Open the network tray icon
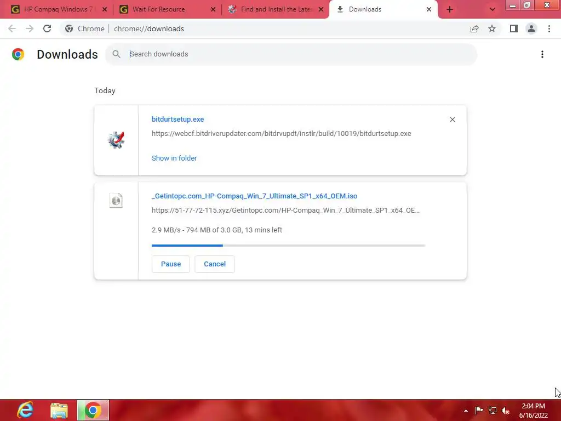Image resolution: width=561 pixels, height=421 pixels. pyautogui.click(x=493, y=410)
